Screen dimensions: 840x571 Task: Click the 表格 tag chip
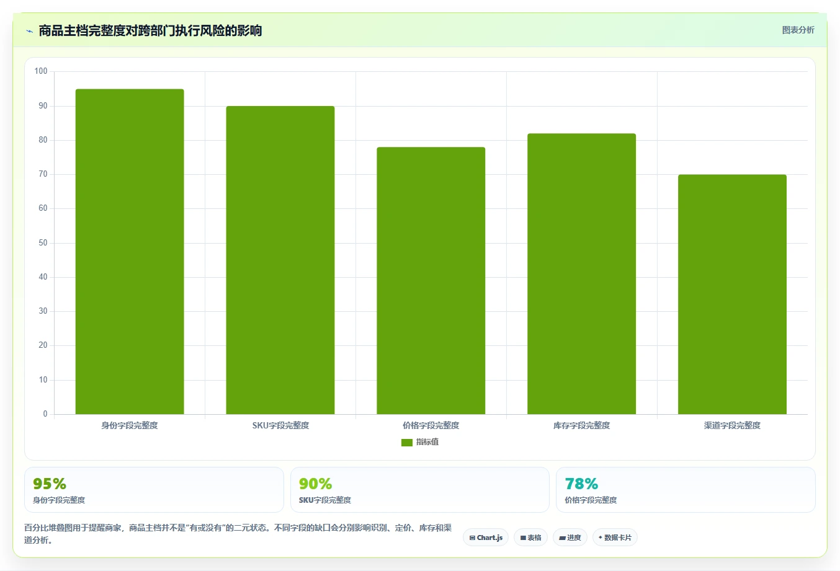tap(530, 538)
